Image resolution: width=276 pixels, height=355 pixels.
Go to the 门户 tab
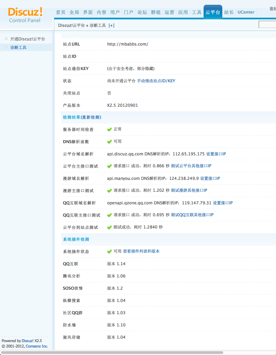pyautogui.click(x=128, y=12)
